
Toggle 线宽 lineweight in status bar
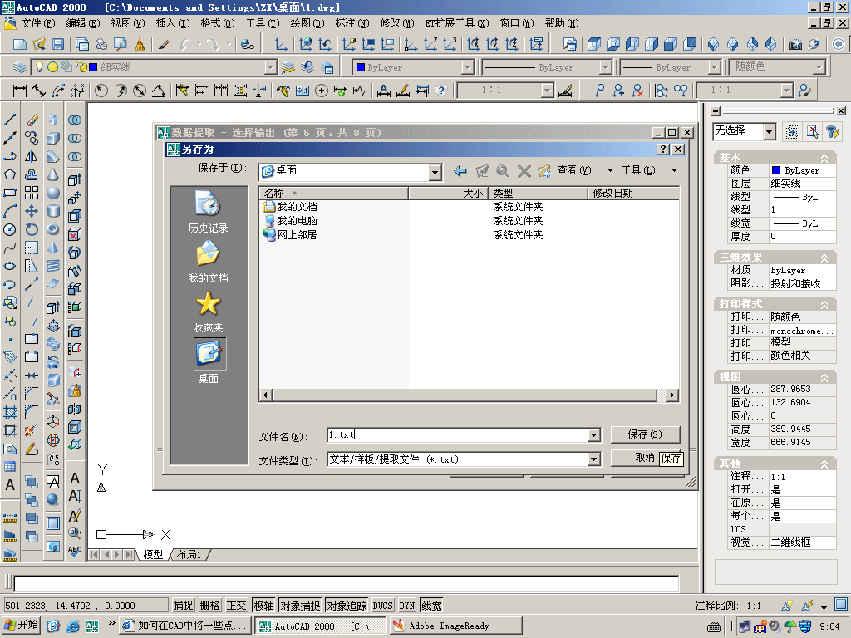point(431,606)
